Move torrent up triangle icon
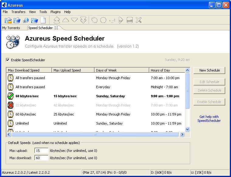231x177 pixels. coord(66,20)
